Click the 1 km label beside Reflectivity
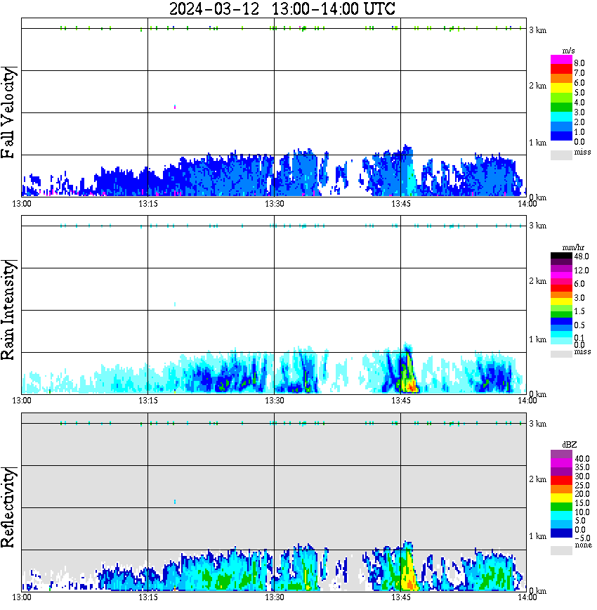This screenshot has width=597, height=610. pos(537,536)
